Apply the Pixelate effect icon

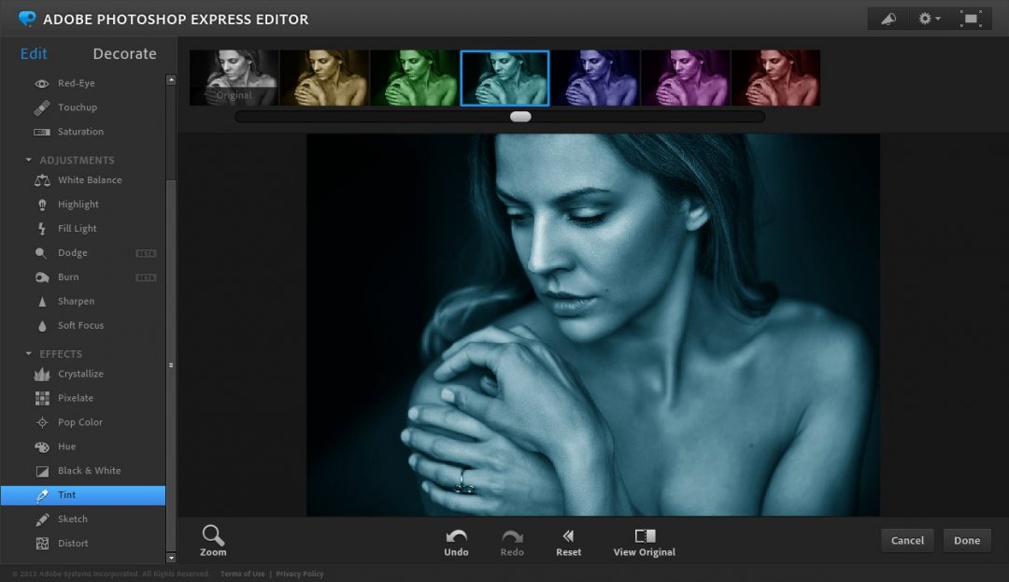pos(42,398)
